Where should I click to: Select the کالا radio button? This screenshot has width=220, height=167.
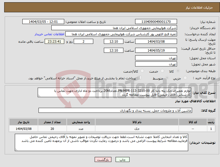178,71
